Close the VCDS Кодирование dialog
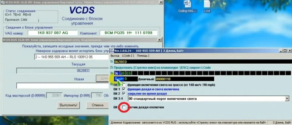292x125 pixels. pyautogui.click(x=159, y=40)
